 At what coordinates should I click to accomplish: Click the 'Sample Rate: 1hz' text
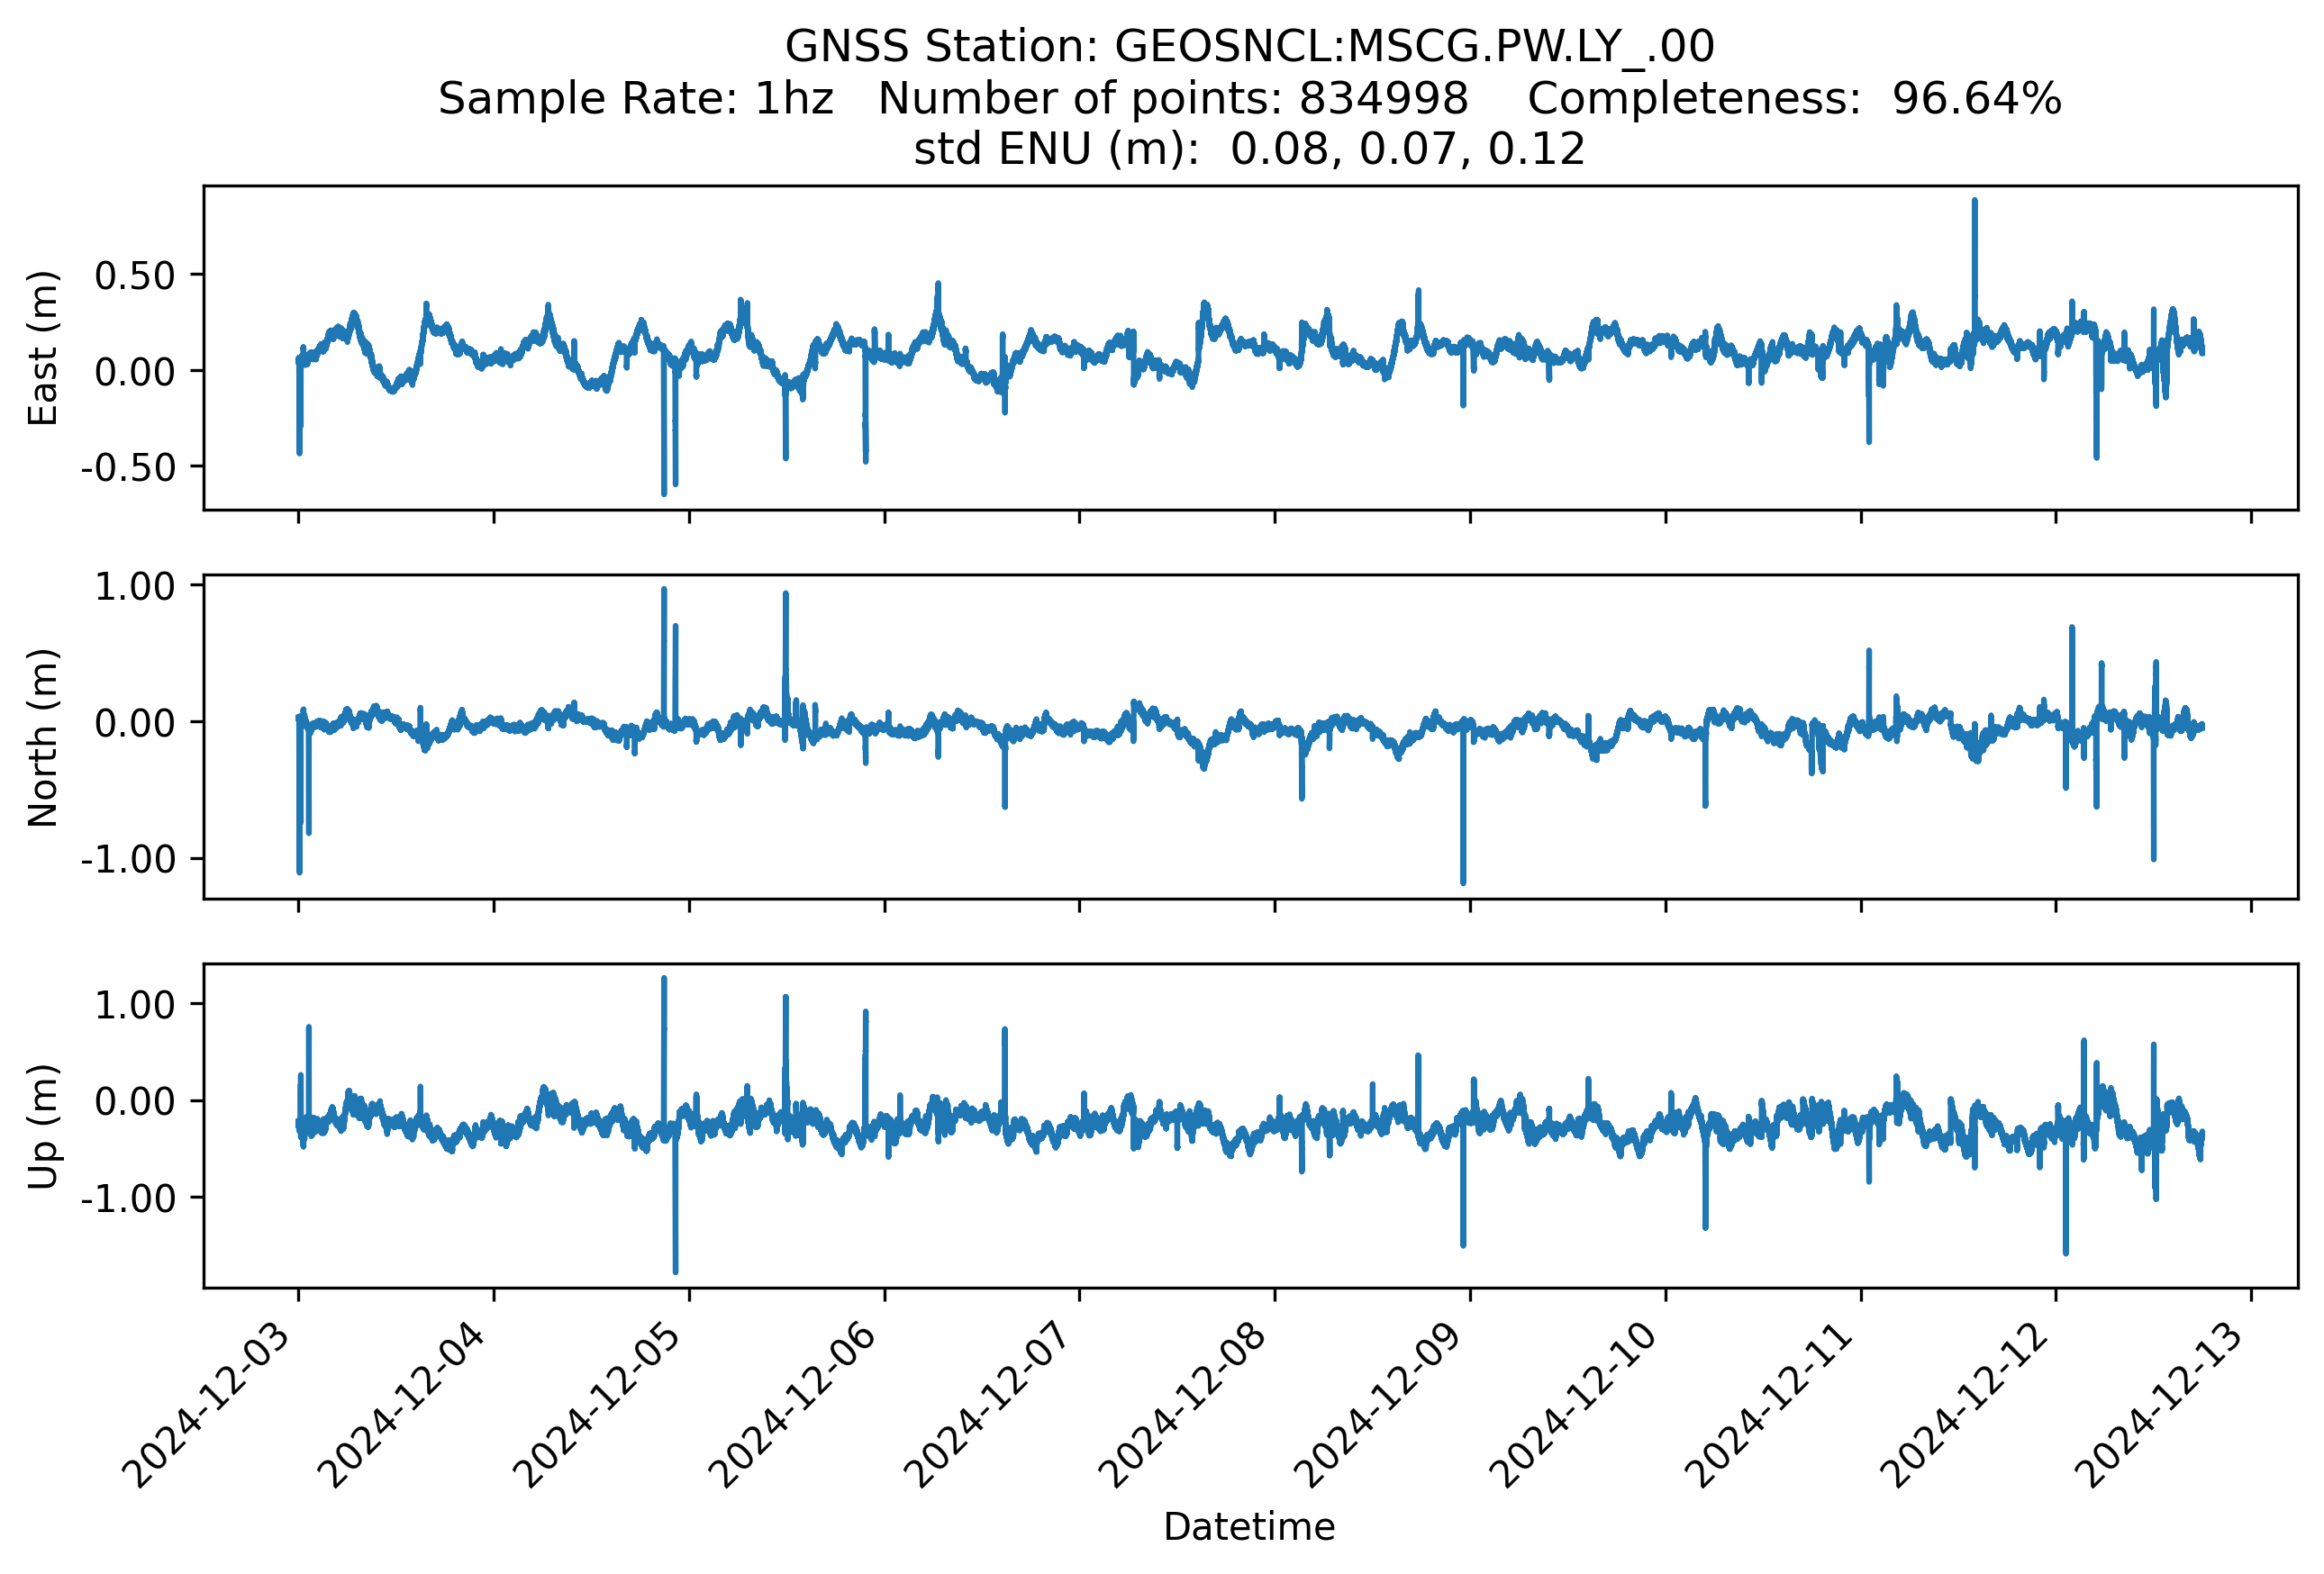pos(636,98)
